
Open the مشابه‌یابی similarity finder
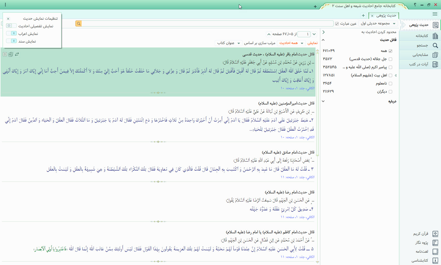click(x=435, y=55)
